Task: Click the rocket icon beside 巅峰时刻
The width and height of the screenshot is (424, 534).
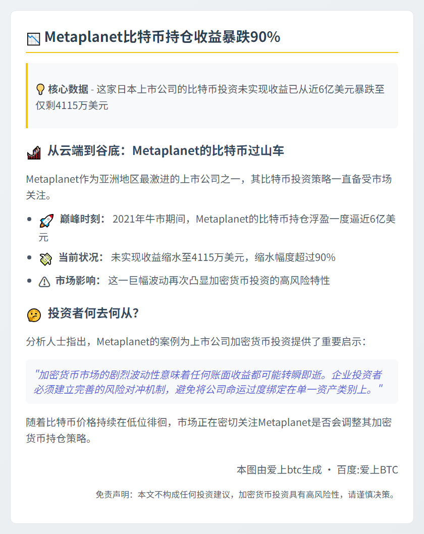Action: (x=46, y=220)
